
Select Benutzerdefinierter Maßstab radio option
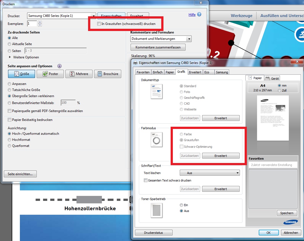(x=9, y=103)
